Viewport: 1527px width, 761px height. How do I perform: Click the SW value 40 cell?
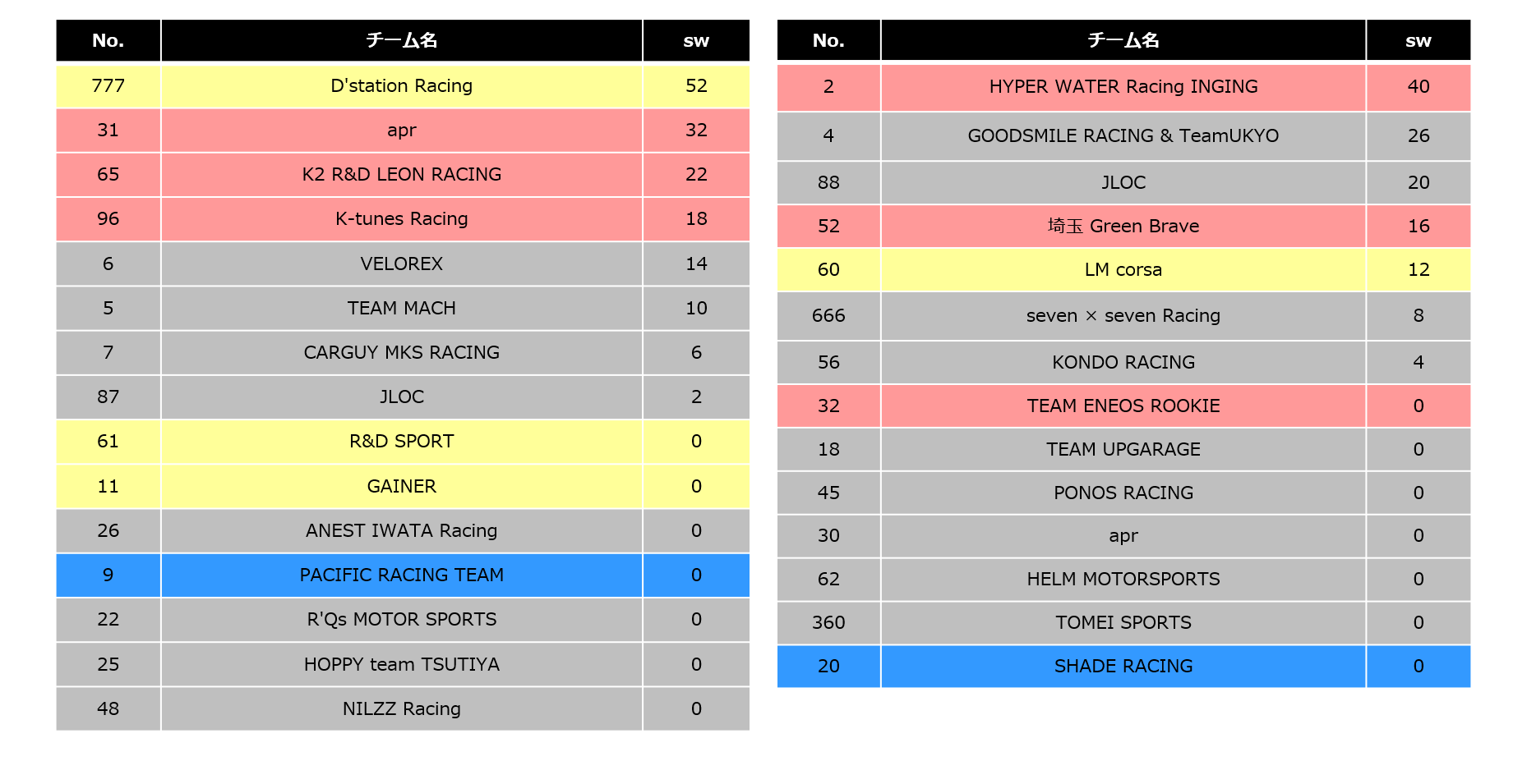tap(1418, 87)
